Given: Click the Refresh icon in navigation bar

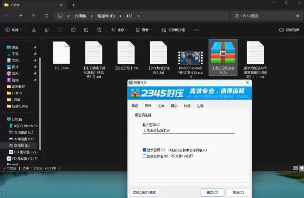Looking at the screenshot, I should tap(46, 16).
